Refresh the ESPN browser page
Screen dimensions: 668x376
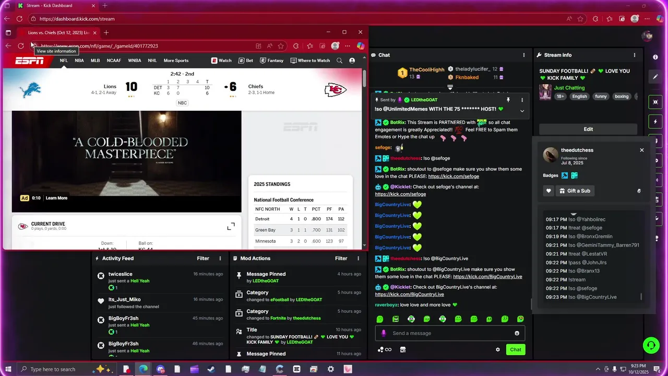coord(21,46)
